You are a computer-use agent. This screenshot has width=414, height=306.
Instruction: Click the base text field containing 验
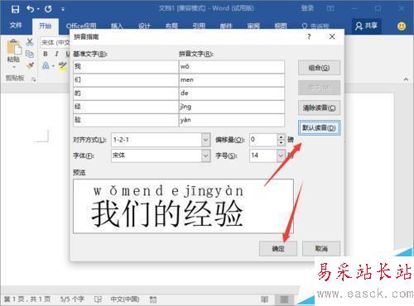coord(126,120)
